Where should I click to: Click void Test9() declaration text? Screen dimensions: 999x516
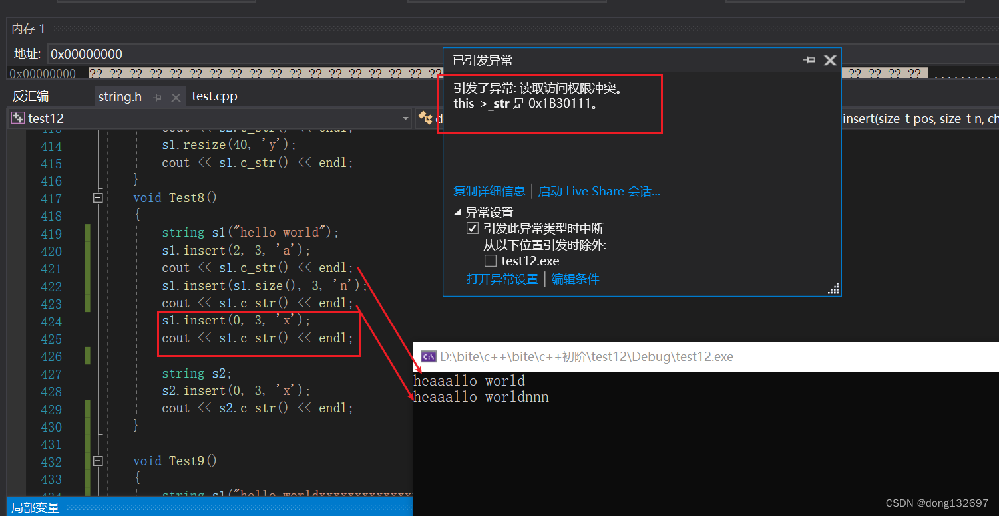175,461
